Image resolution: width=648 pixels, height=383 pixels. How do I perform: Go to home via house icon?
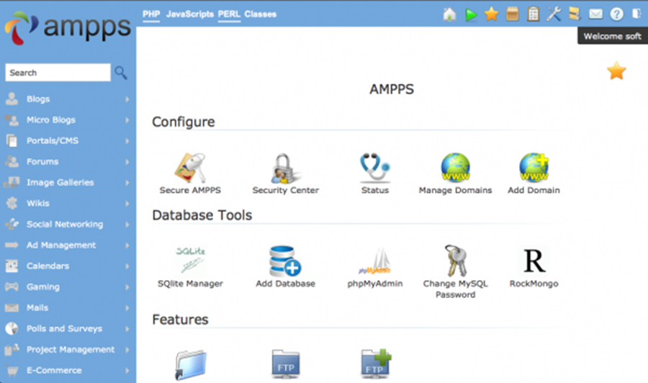449,14
